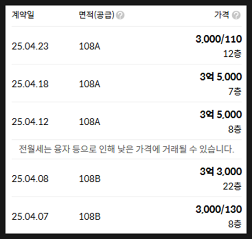The width and height of the screenshot is (252, 239).
Task: Select the 25.04.07 contract date
Action: (x=30, y=216)
